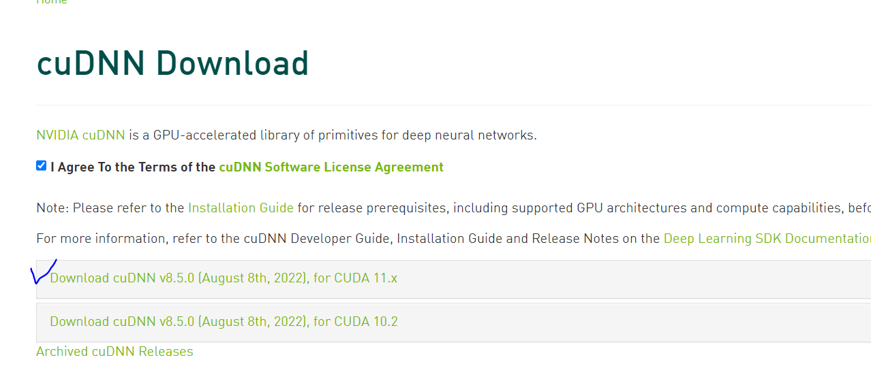This screenshot has width=871, height=379.
Task: Open Archived cuDNN Releases link
Action: (x=114, y=351)
